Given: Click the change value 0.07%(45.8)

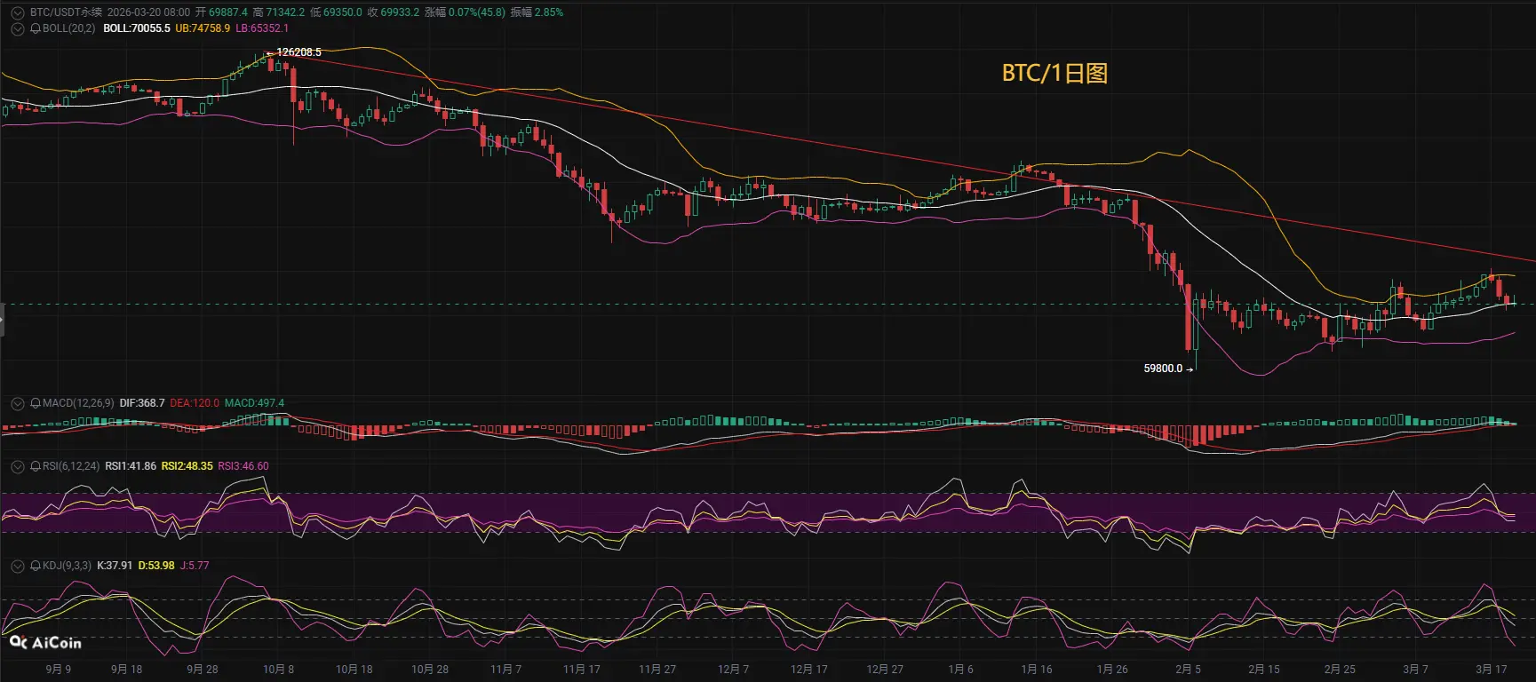Looking at the screenshot, I should [x=477, y=12].
